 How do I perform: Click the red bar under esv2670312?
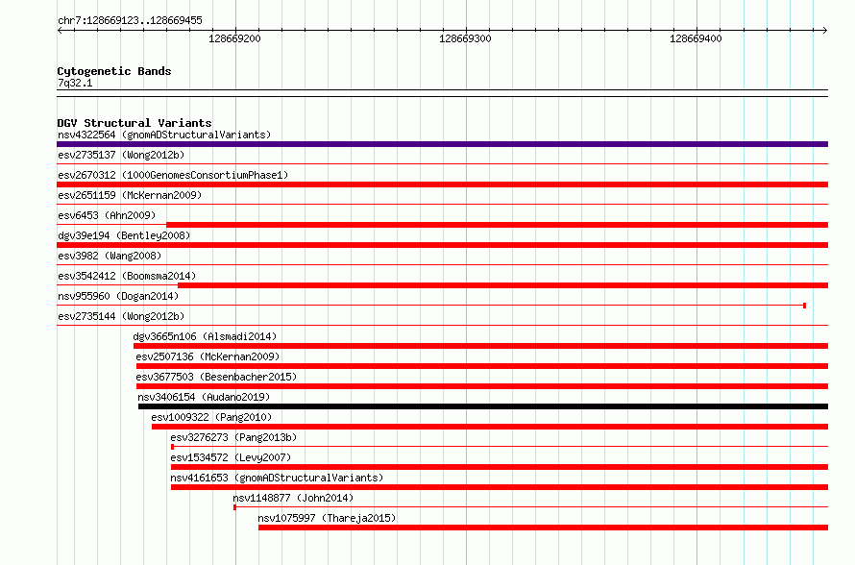[x=442, y=184]
